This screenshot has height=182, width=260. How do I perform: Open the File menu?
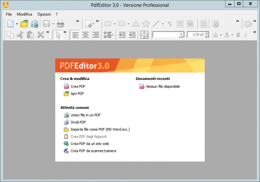click(8, 14)
